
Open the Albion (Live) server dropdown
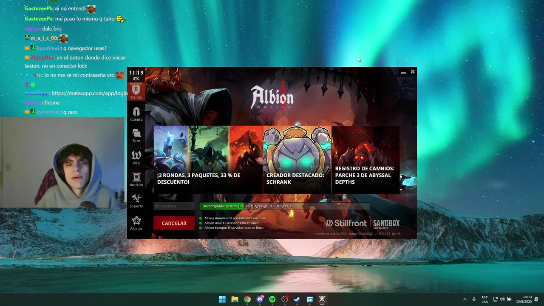pyautogui.click(x=174, y=206)
